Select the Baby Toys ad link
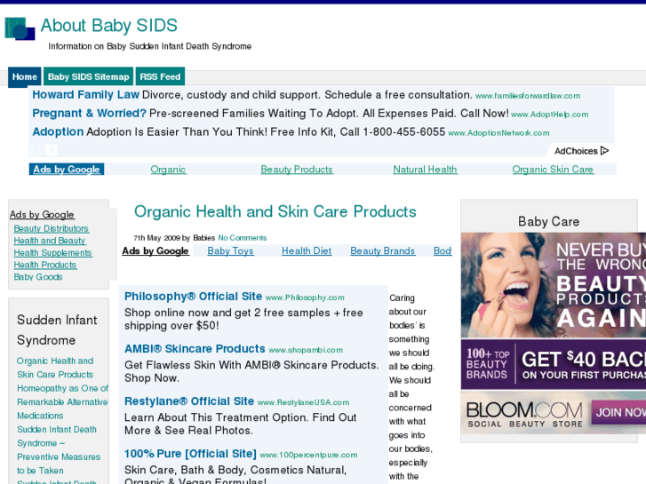This screenshot has height=484, width=646. click(x=230, y=250)
